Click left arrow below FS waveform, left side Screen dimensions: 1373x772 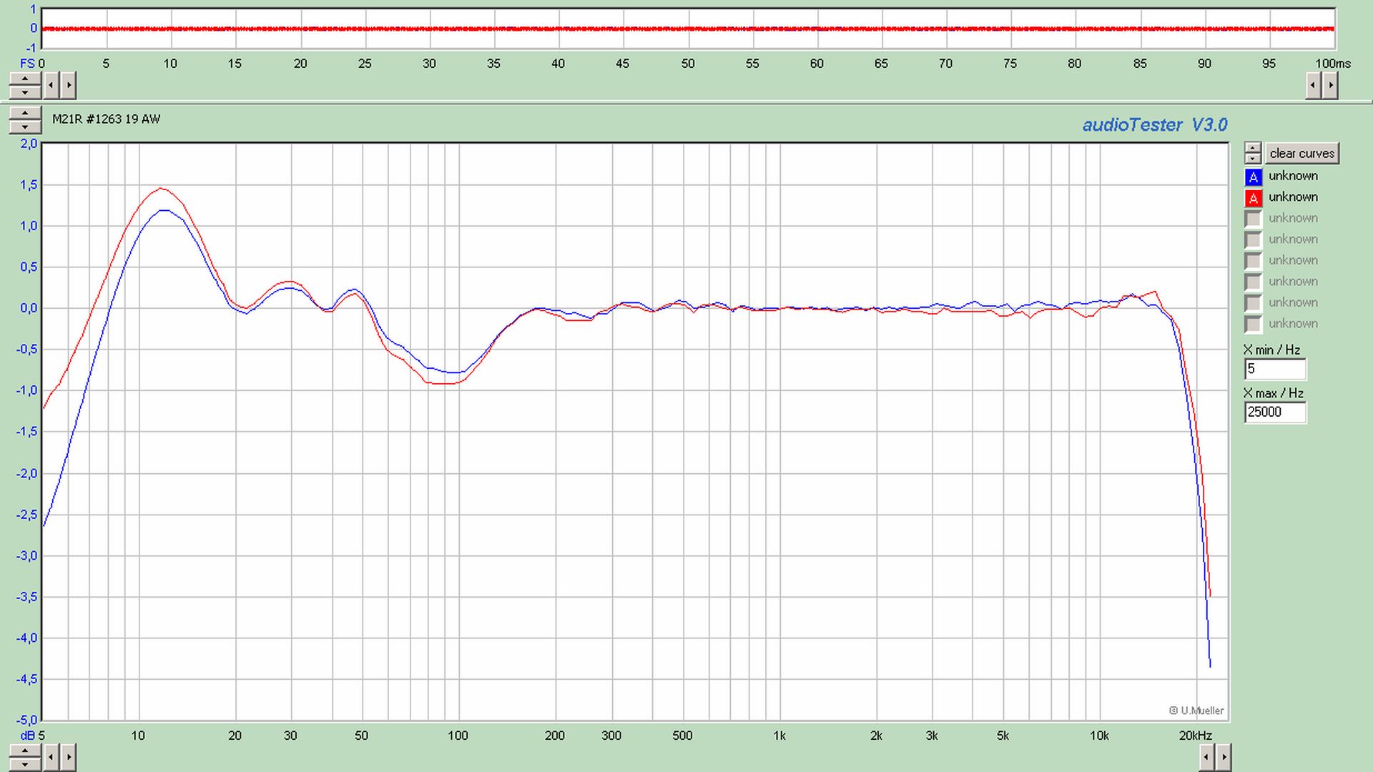(x=51, y=86)
